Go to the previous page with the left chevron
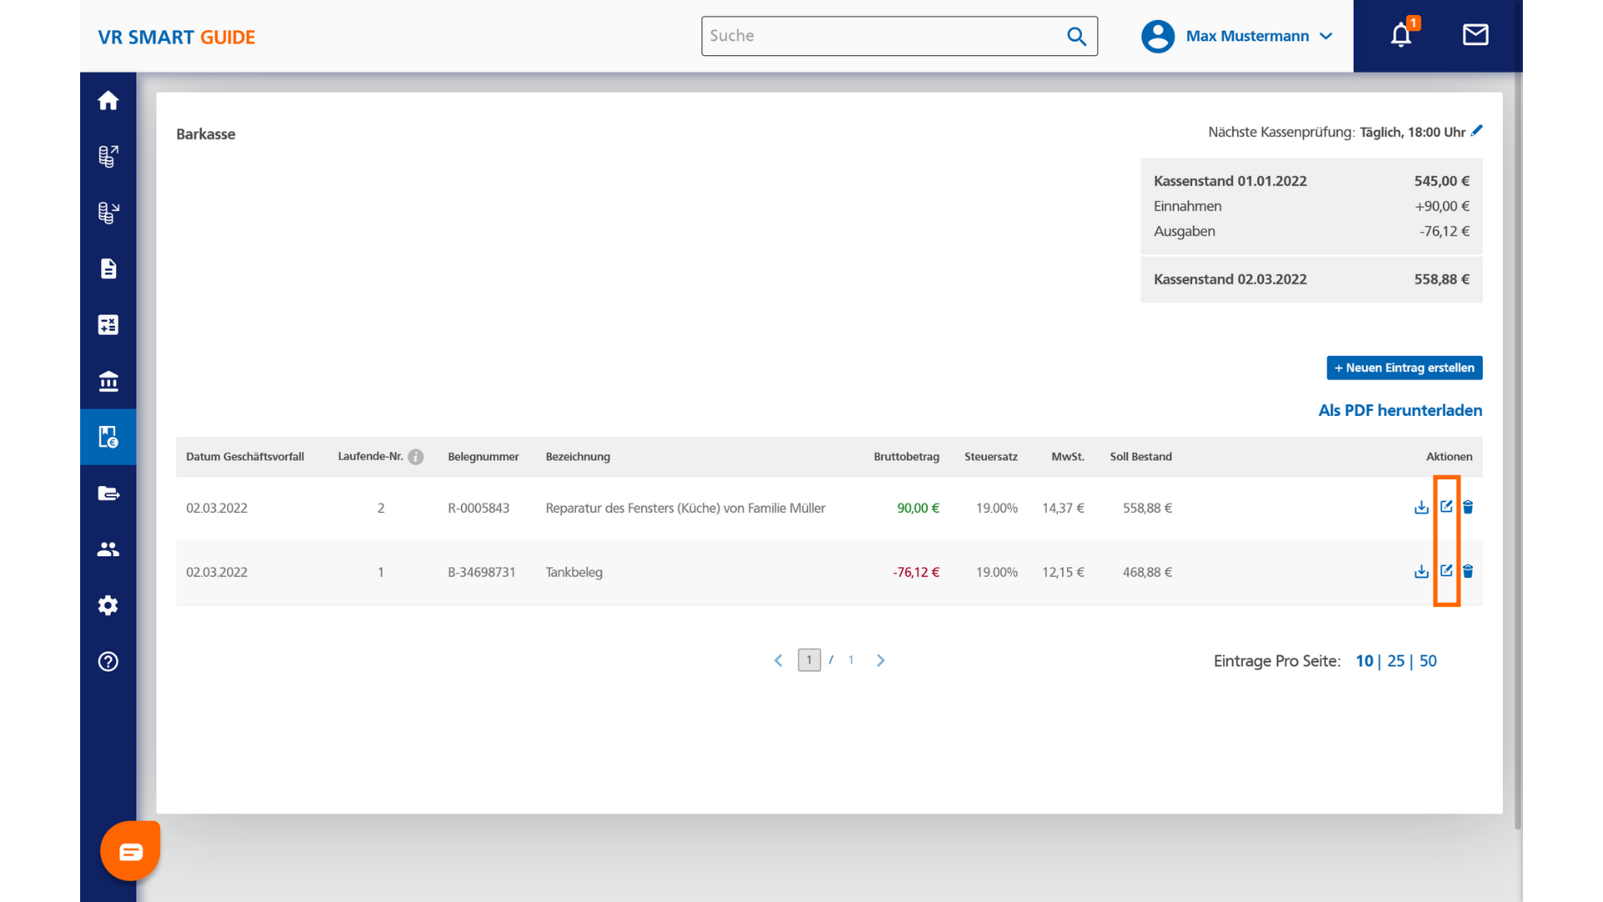Screen dimensions: 1603x902 click(778, 661)
